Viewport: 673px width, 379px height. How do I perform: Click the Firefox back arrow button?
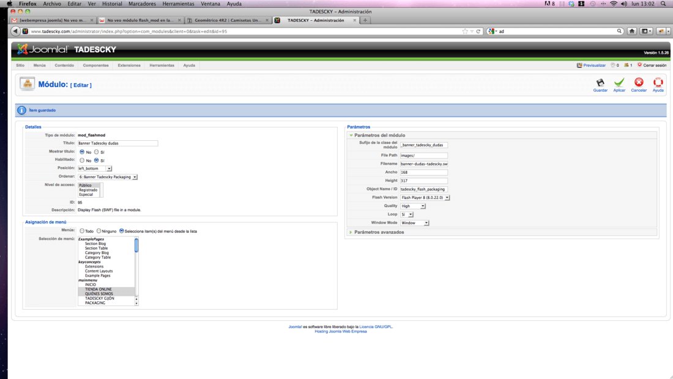(15, 31)
